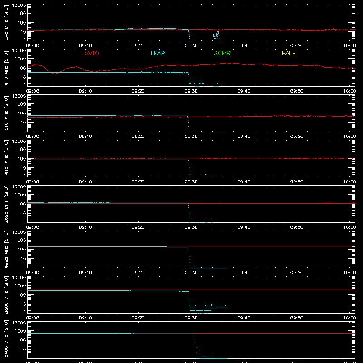Select the 15400 MHz [SFU] axis title
The image size is (363, 363).
6,340
